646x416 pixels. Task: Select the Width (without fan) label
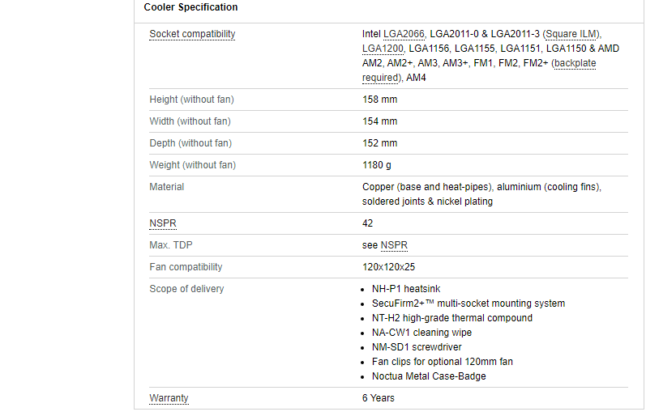[x=190, y=121]
